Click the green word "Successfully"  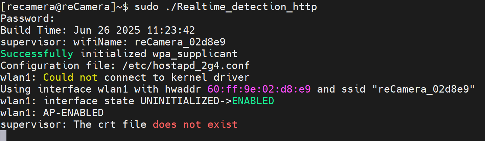37,54
